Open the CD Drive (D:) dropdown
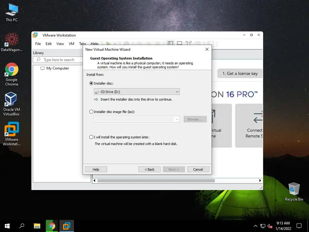Image resolution: width=309 pixels, height=232 pixels. [x=137, y=92]
